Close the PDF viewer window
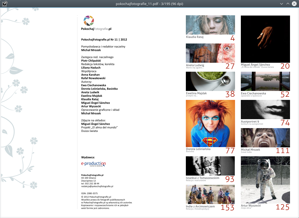The image size is (299, 218). pyautogui.click(x=294, y=4)
